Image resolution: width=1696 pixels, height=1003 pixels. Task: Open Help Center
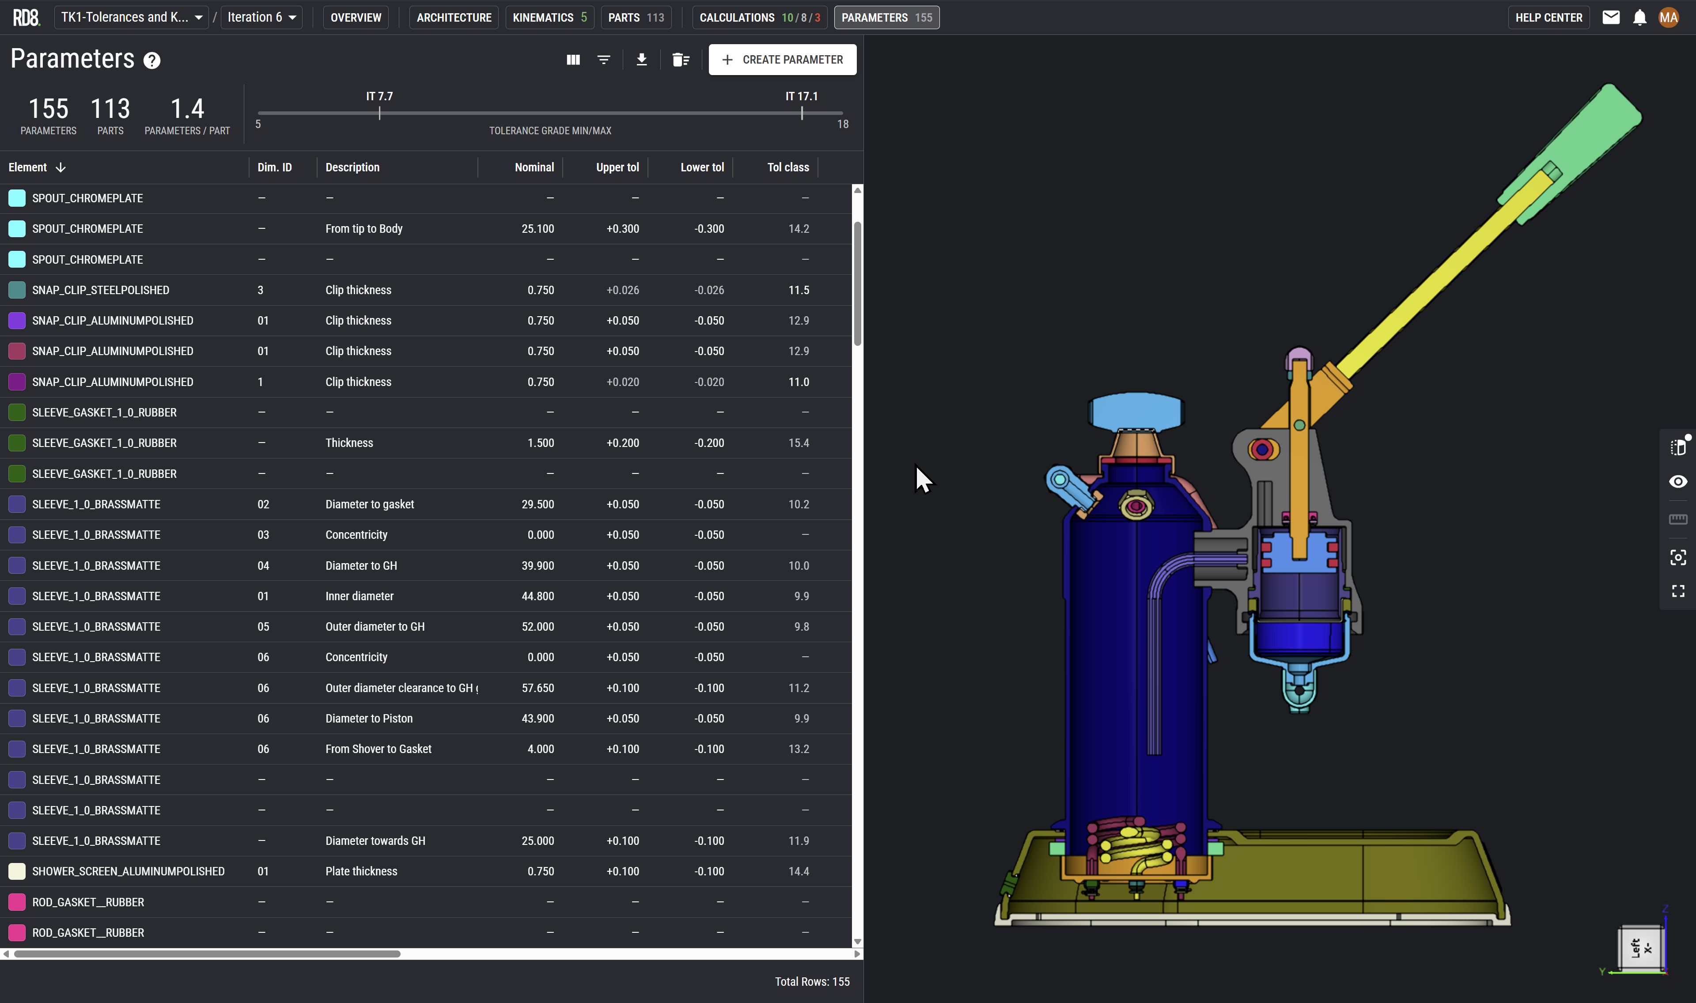1548,18
